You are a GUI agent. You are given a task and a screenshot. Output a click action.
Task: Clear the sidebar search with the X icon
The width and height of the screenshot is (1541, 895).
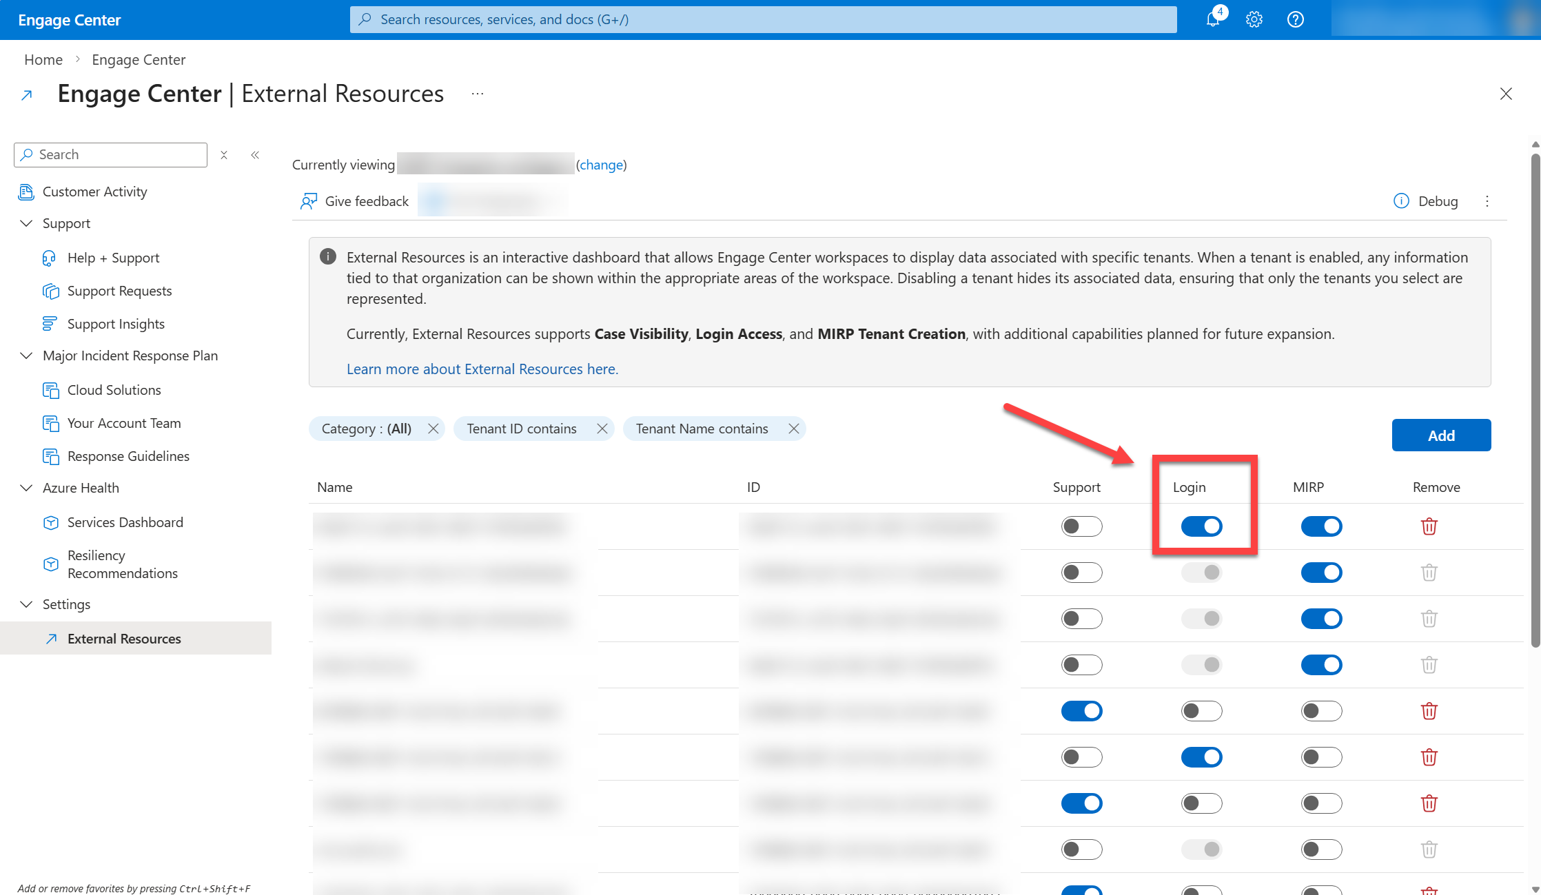(x=224, y=155)
